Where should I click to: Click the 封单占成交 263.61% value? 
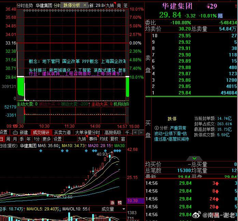(x=224, y=124)
